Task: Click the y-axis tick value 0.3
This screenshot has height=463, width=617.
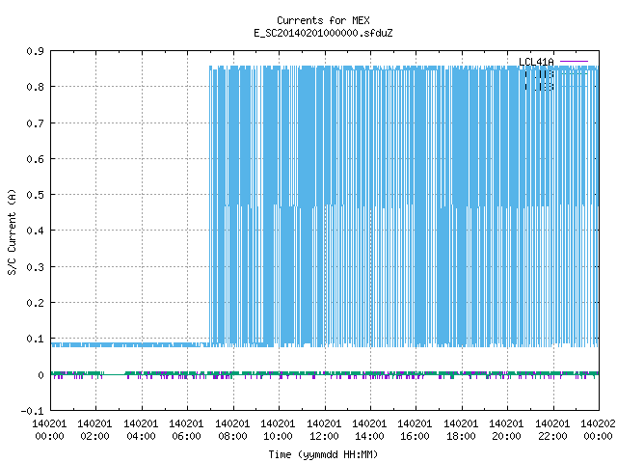Action: tap(36, 267)
